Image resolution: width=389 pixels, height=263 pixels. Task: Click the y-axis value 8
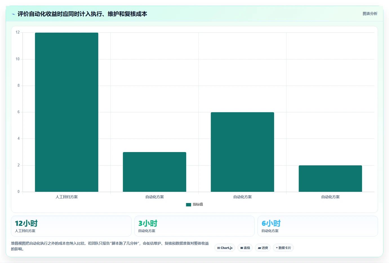pos(19,86)
